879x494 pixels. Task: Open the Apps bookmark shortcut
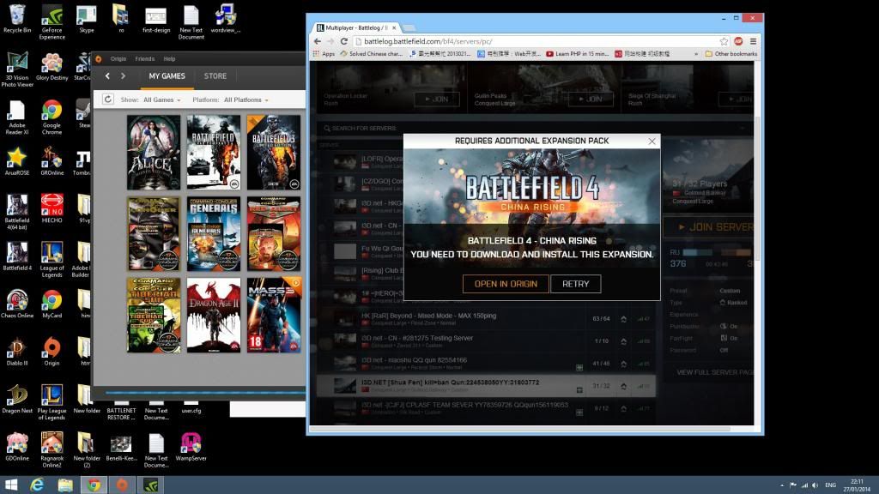point(324,54)
